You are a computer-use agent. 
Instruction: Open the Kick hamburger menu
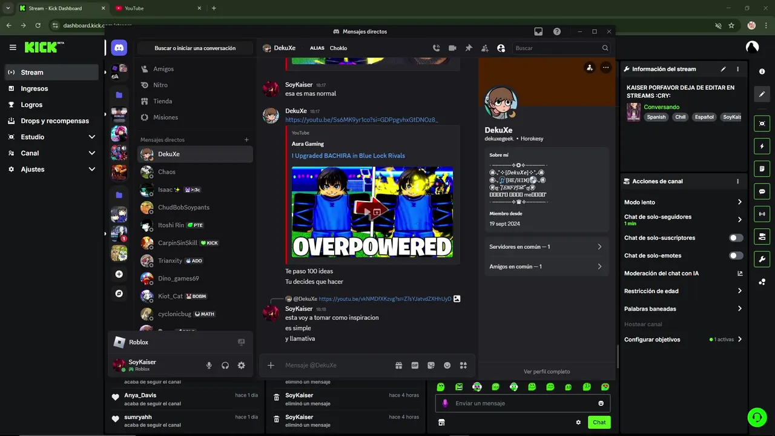(x=13, y=47)
